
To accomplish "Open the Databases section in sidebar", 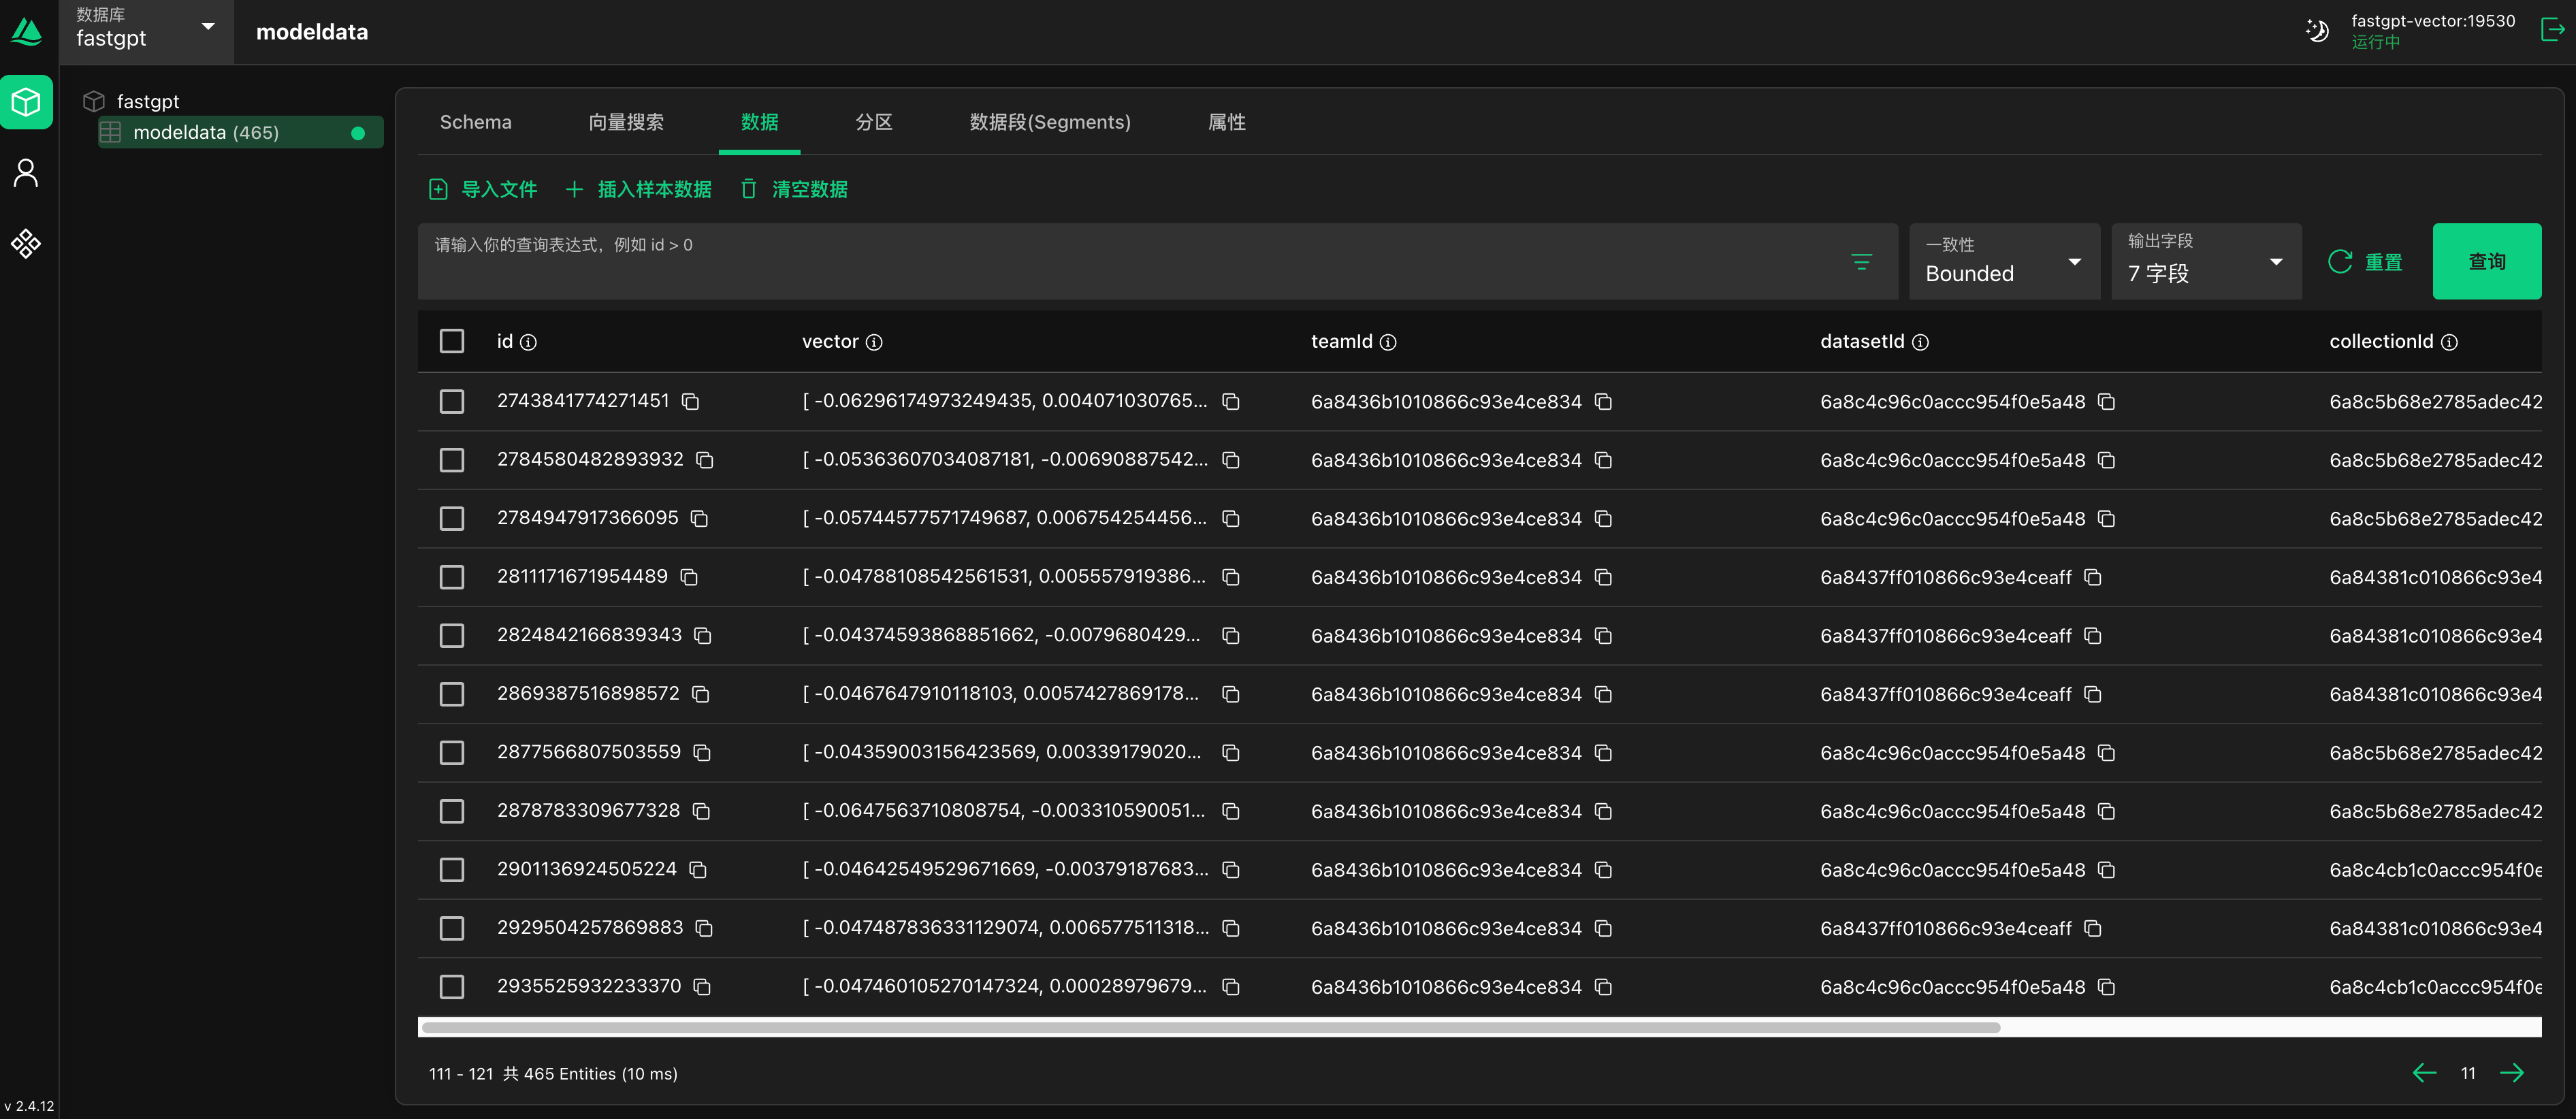I will [26, 102].
